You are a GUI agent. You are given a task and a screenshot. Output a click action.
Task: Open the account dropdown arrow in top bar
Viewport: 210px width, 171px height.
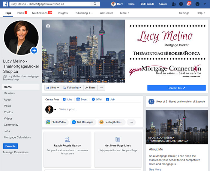[x=205, y=4]
